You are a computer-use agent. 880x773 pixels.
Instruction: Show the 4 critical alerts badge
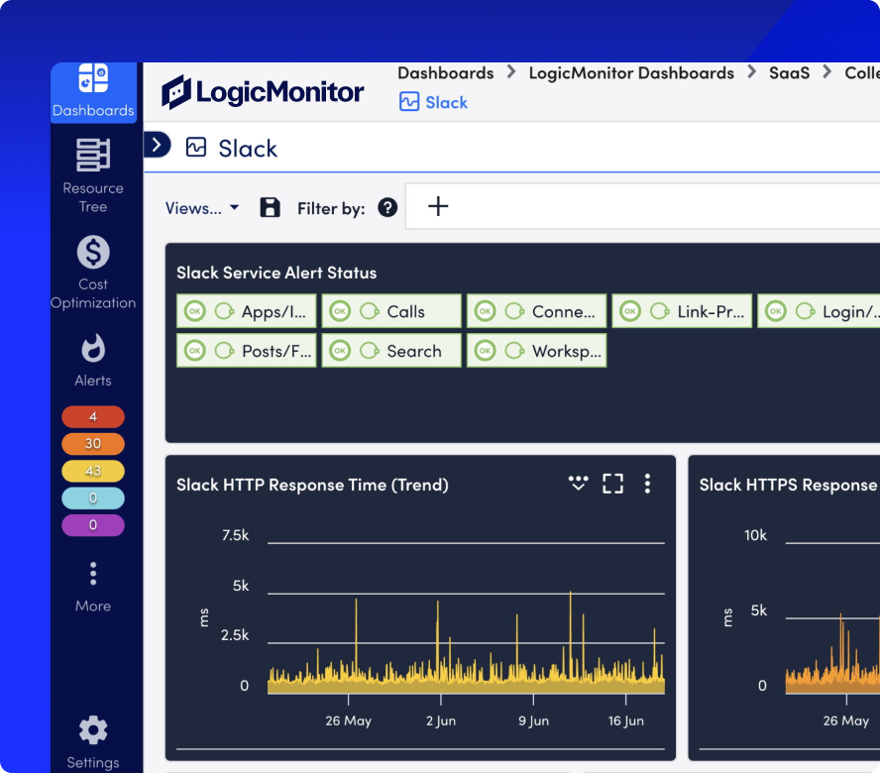click(93, 416)
